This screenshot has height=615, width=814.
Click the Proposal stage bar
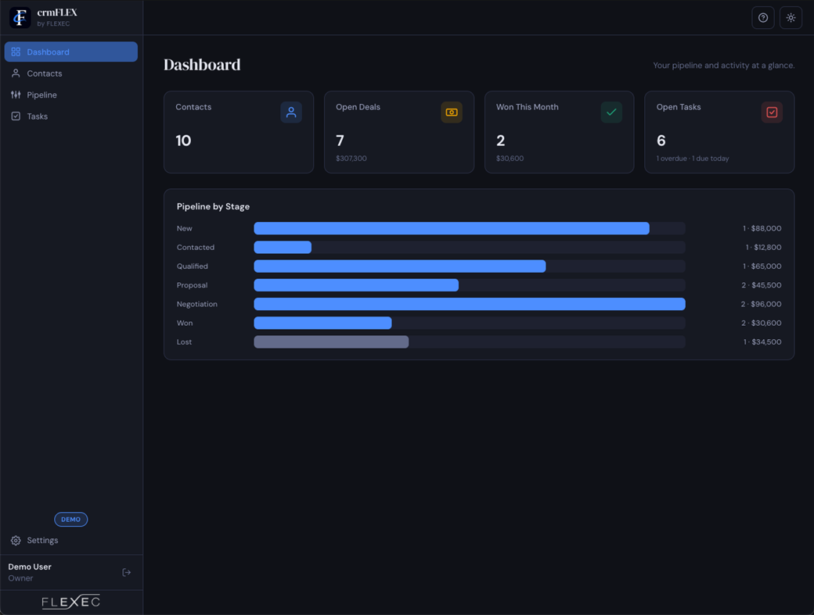(356, 285)
